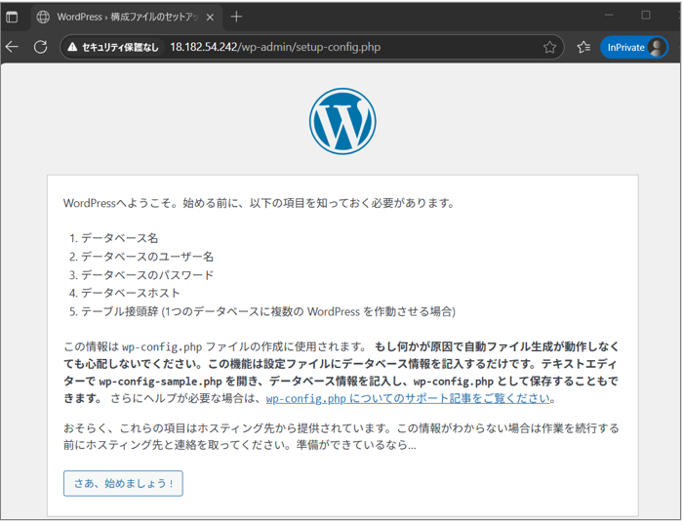683x525 pixels.
Task: Click list item テーブル接頭辞
Action: tap(268, 311)
